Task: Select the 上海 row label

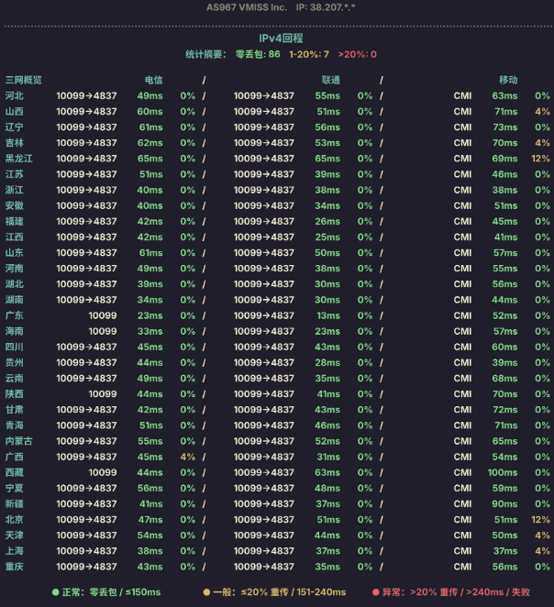Action: [x=15, y=551]
